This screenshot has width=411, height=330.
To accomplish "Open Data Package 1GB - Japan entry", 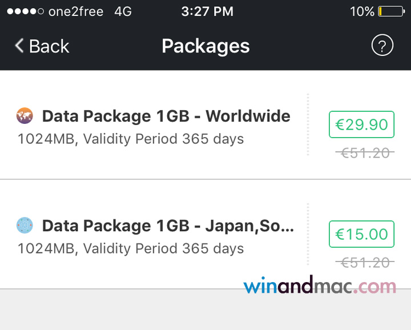I will pyautogui.click(x=168, y=226).
